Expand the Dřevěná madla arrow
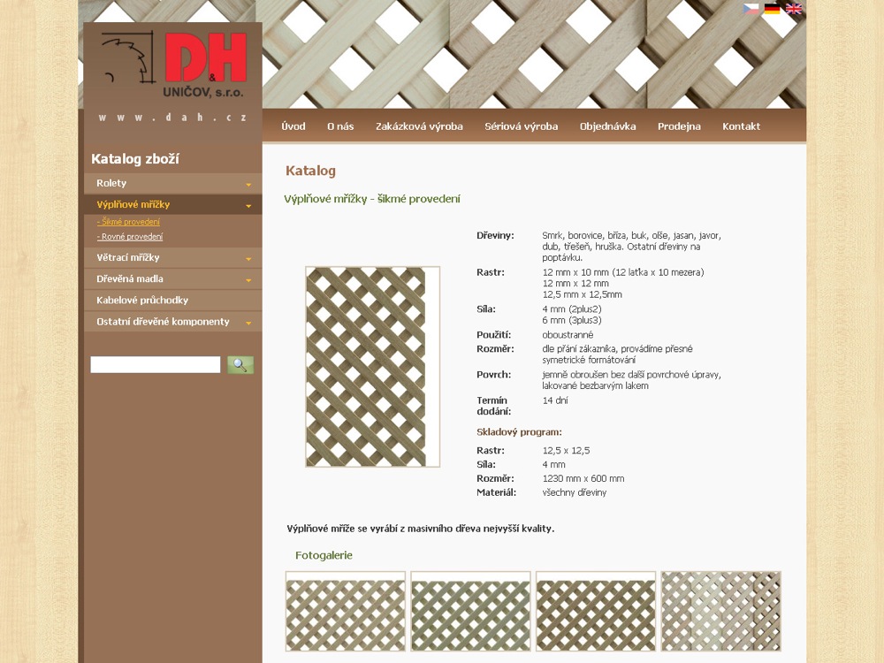The width and height of the screenshot is (884, 663). click(x=248, y=280)
